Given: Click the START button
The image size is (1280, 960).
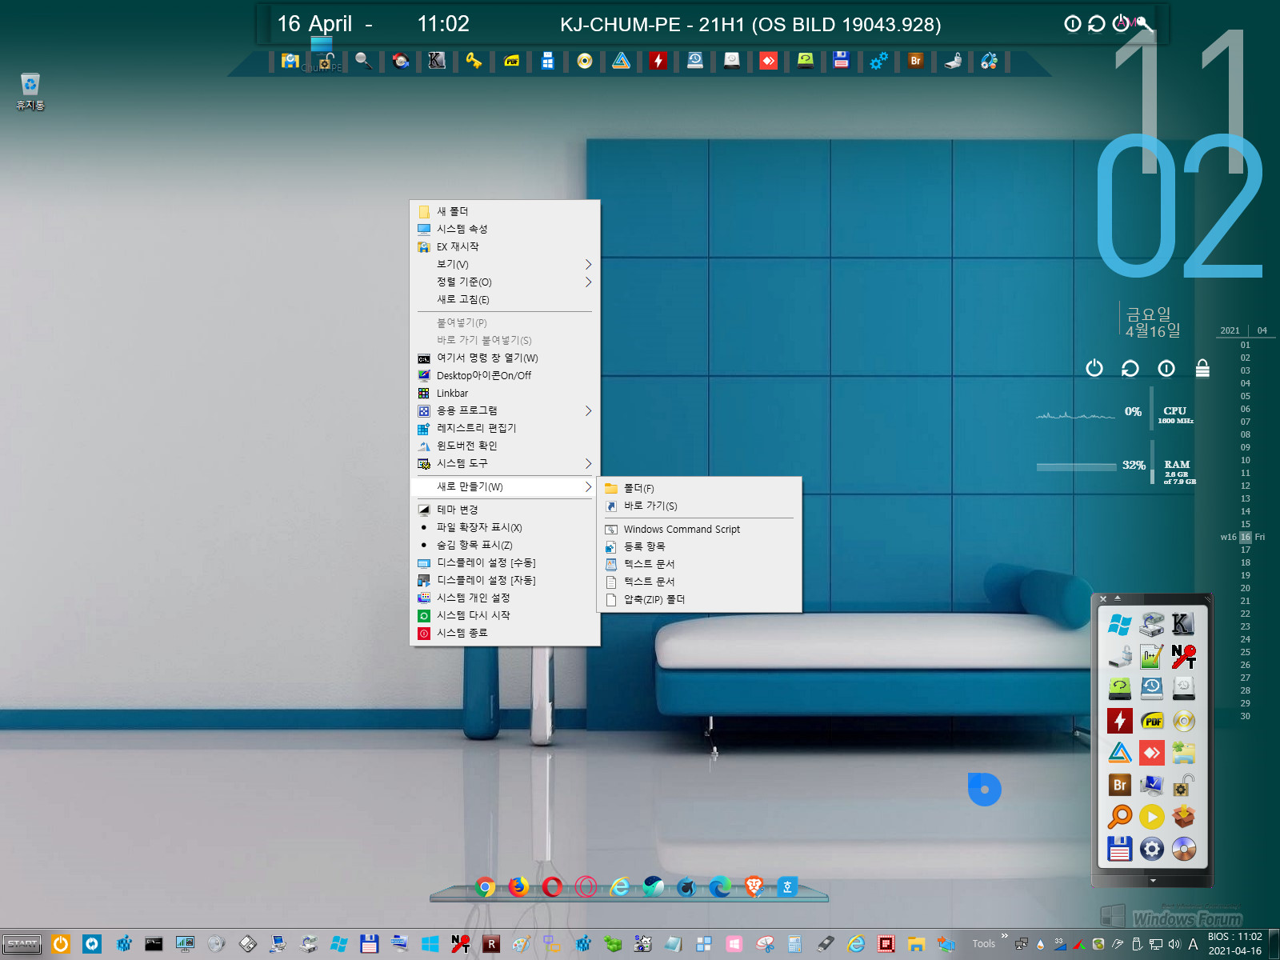Looking at the screenshot, I should pyautogui.click(x=22, y=944).
